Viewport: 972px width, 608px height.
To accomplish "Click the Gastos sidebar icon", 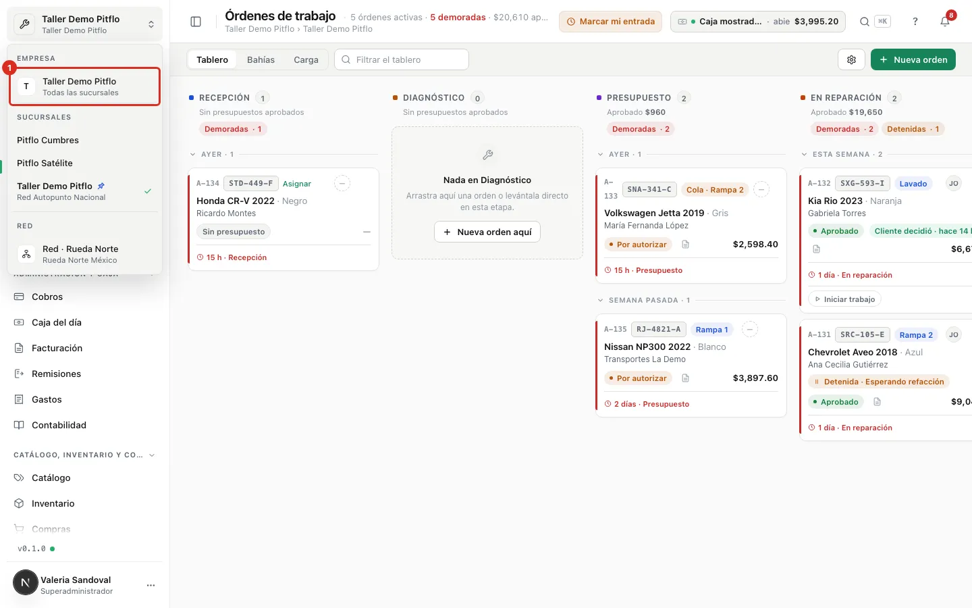I will 19,399.
